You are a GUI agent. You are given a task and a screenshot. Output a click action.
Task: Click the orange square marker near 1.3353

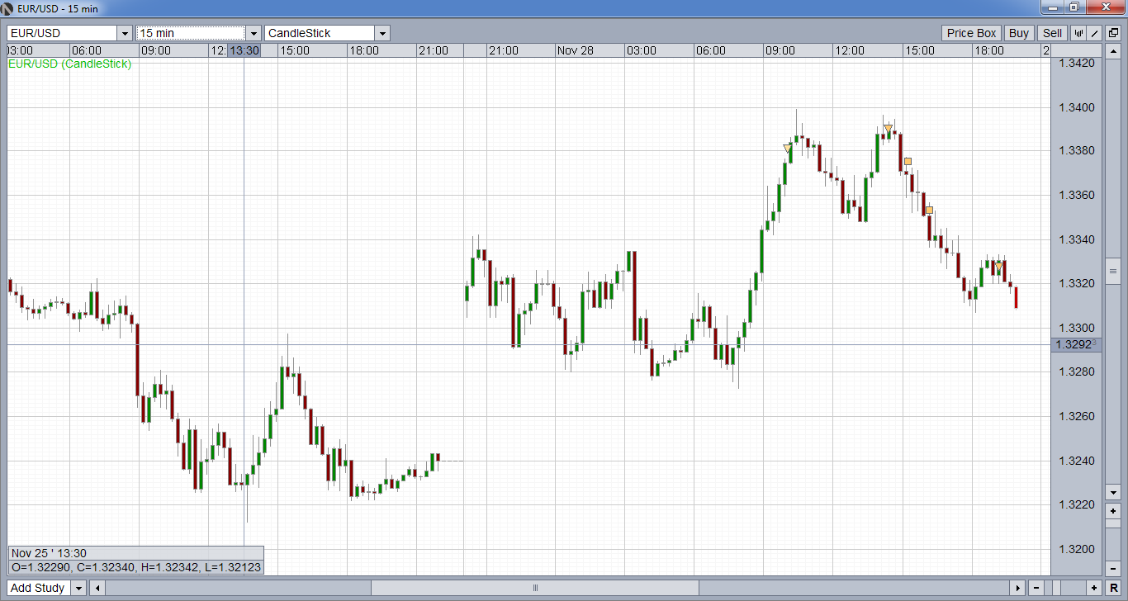click(929, 210)
